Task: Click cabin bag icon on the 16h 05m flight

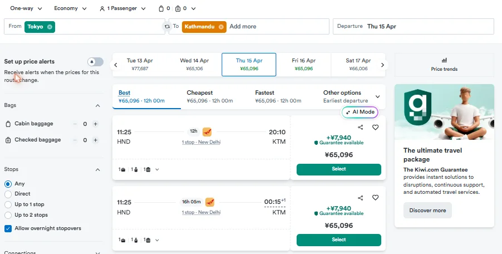Action: (x=136, y=240)
